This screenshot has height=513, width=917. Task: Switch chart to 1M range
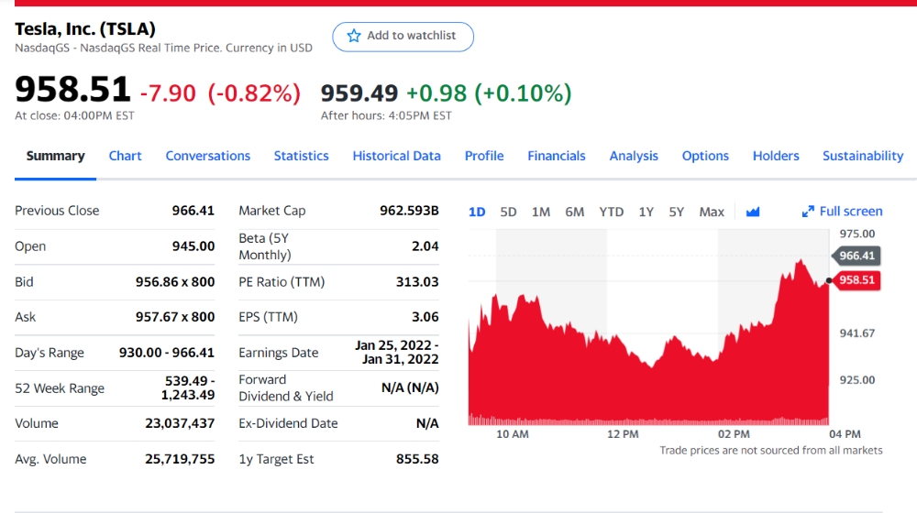point(541,212)
